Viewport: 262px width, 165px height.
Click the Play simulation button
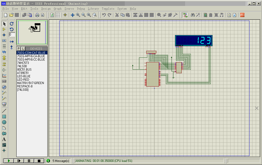point(9,161)
